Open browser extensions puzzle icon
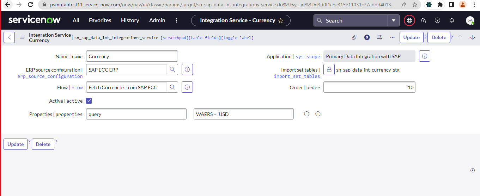480x196 pixels. pyautogui.click(x=440, y=5)
